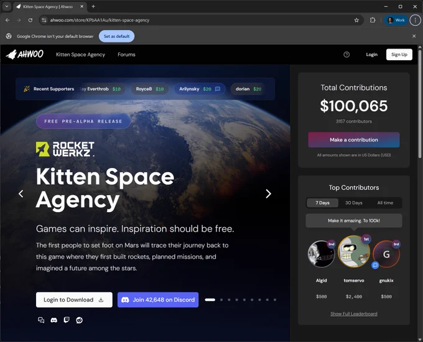423x342 pixels.
Task: Open the tab search dropdown arrow
Action: click(x=7, y=6)
